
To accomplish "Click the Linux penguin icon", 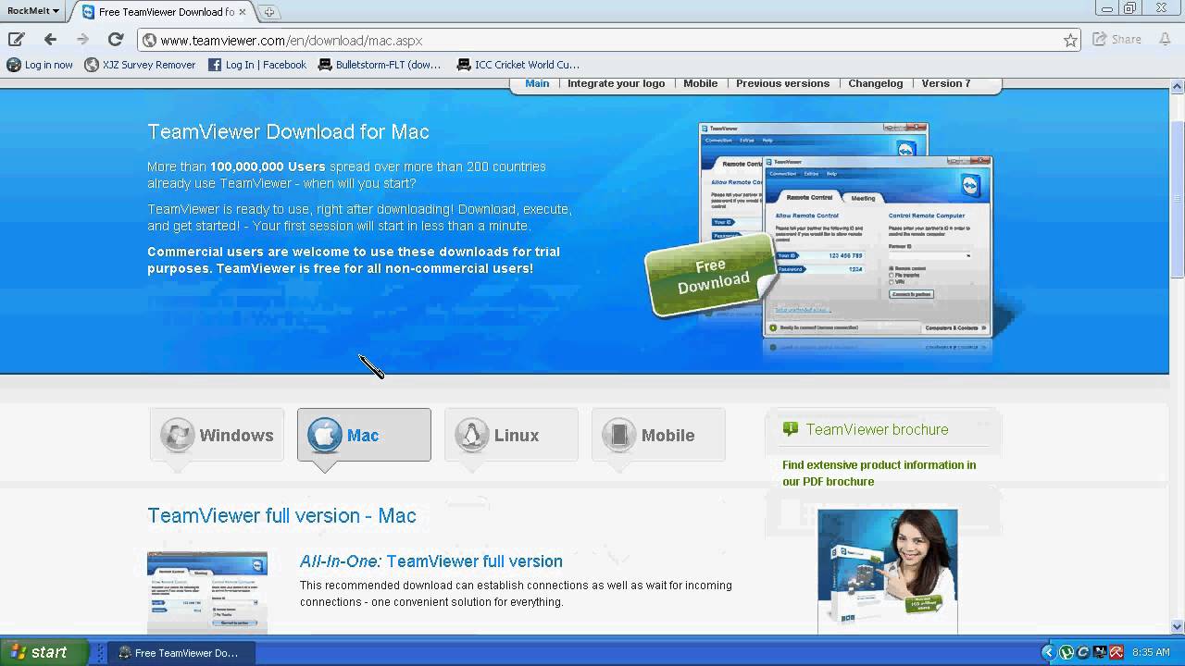I will click(471, 435).
